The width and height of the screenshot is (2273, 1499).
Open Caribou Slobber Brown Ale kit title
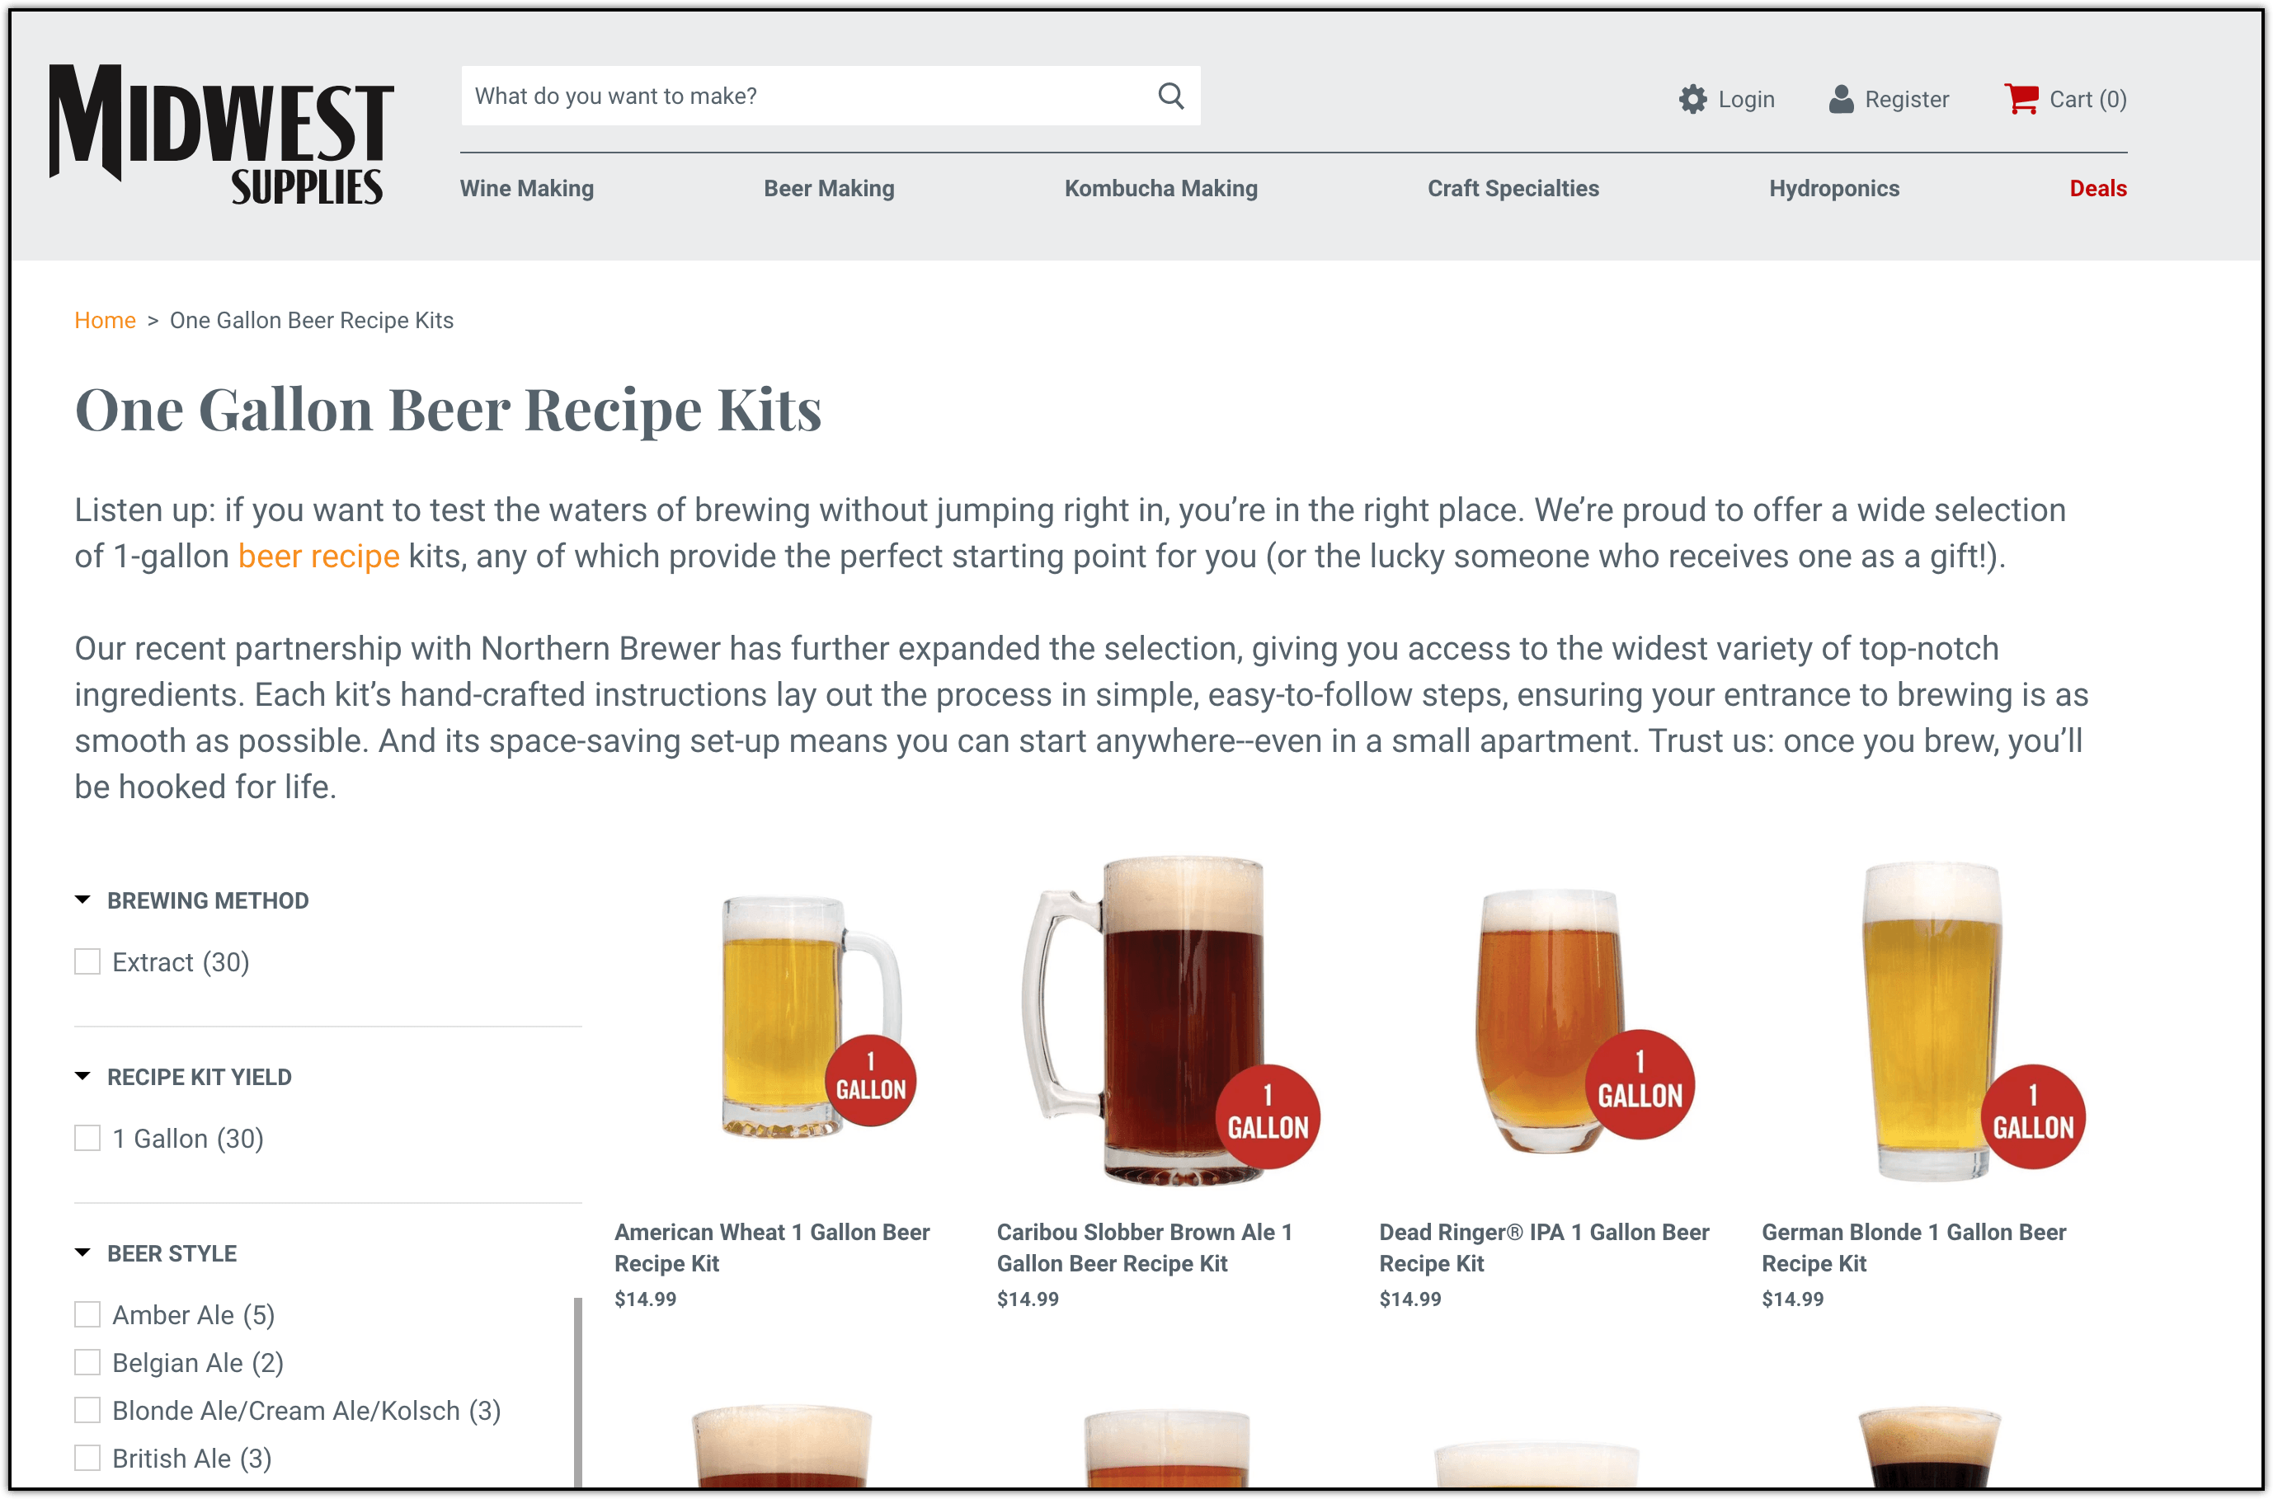(1145, 1248)
